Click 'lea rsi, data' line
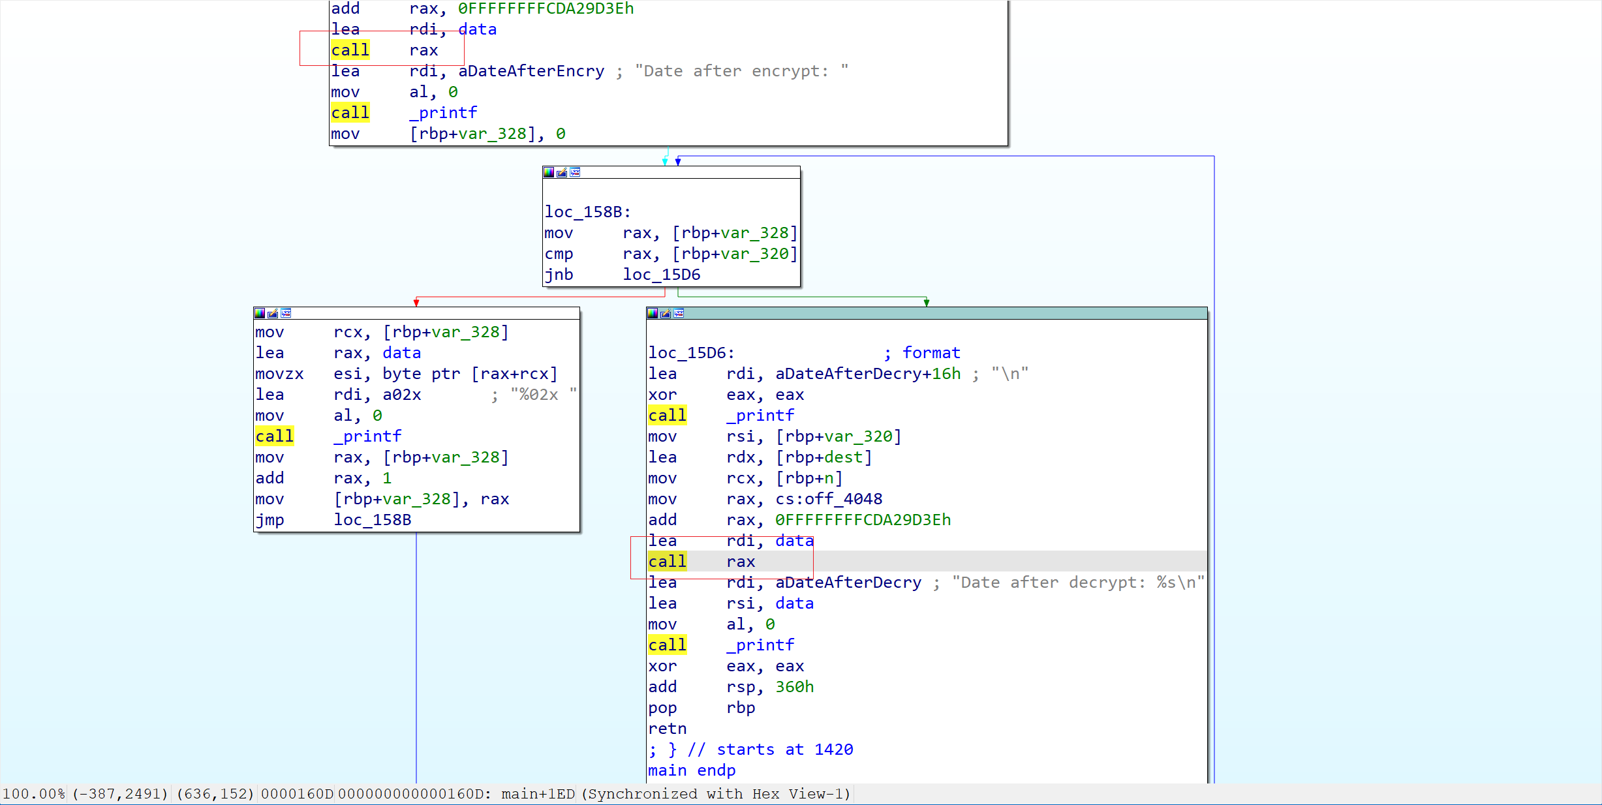 point(731,603)
